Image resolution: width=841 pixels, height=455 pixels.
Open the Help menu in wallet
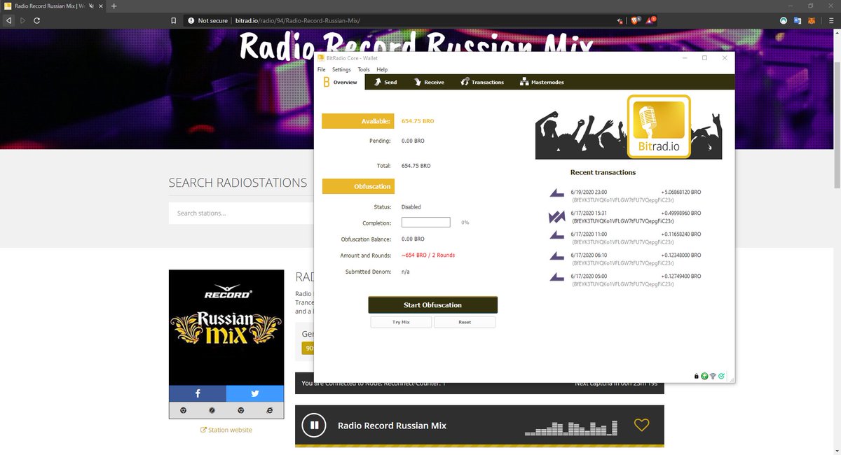[x=382, y=70]
